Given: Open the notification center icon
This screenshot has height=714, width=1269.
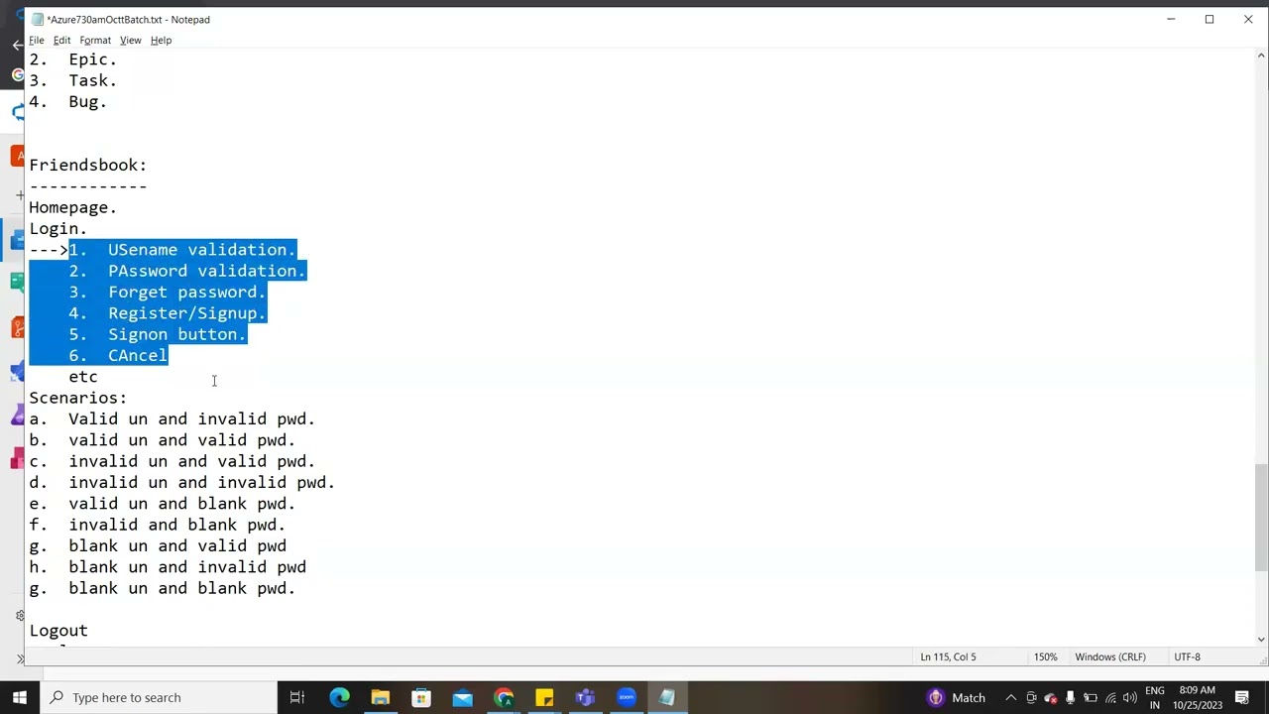Looking at the screenshot, I should click(x=1242, y=697).
